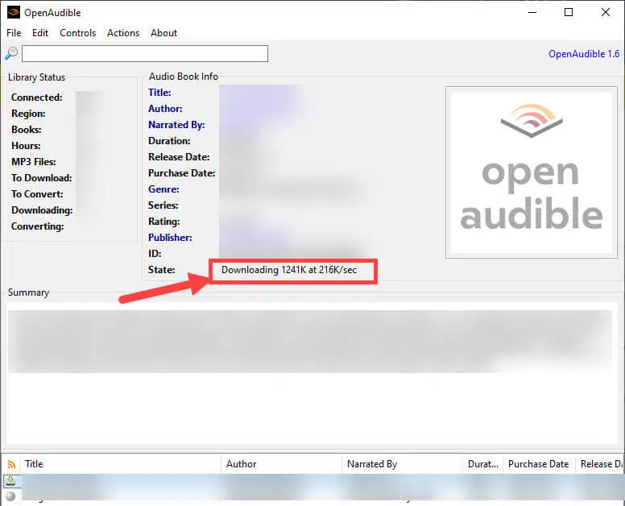Click the gray status ball icon in second row

(10, 496)
